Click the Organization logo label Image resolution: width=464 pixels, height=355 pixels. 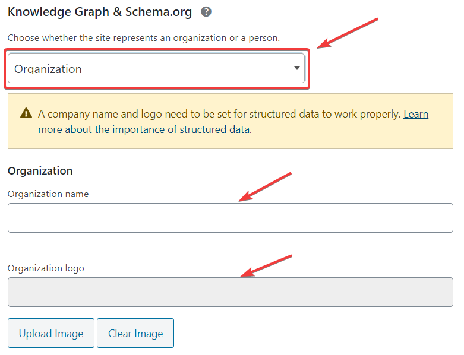coord(46,268)
